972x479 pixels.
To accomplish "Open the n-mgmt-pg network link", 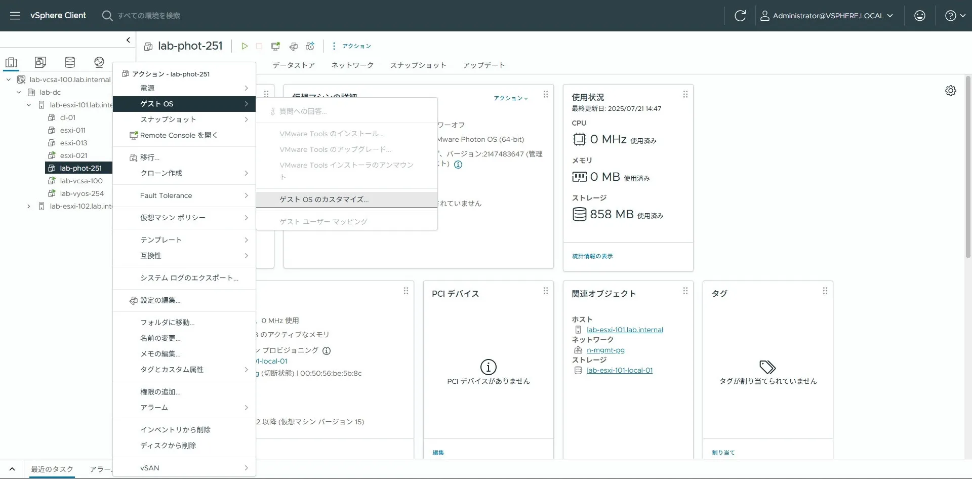I will 605,350.
